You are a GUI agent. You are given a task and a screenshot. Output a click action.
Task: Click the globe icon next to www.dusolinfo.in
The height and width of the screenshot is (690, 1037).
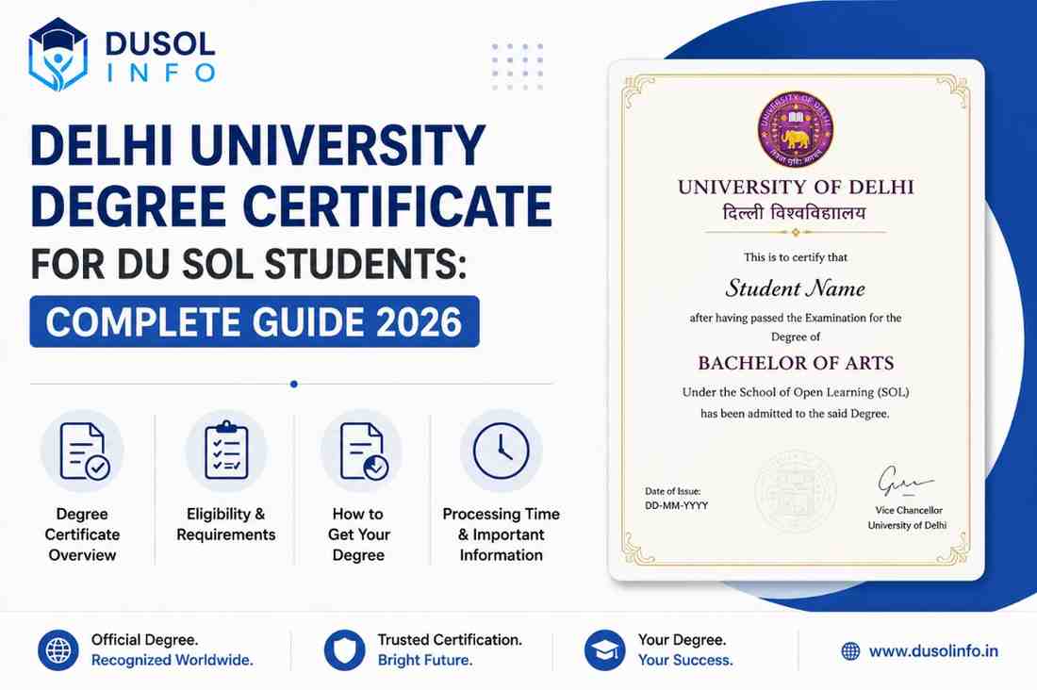(850, 651)
